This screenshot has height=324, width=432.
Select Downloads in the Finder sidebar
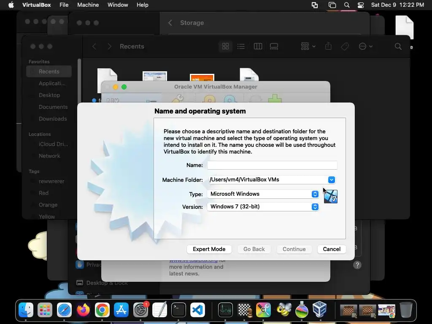click(49, 119)
